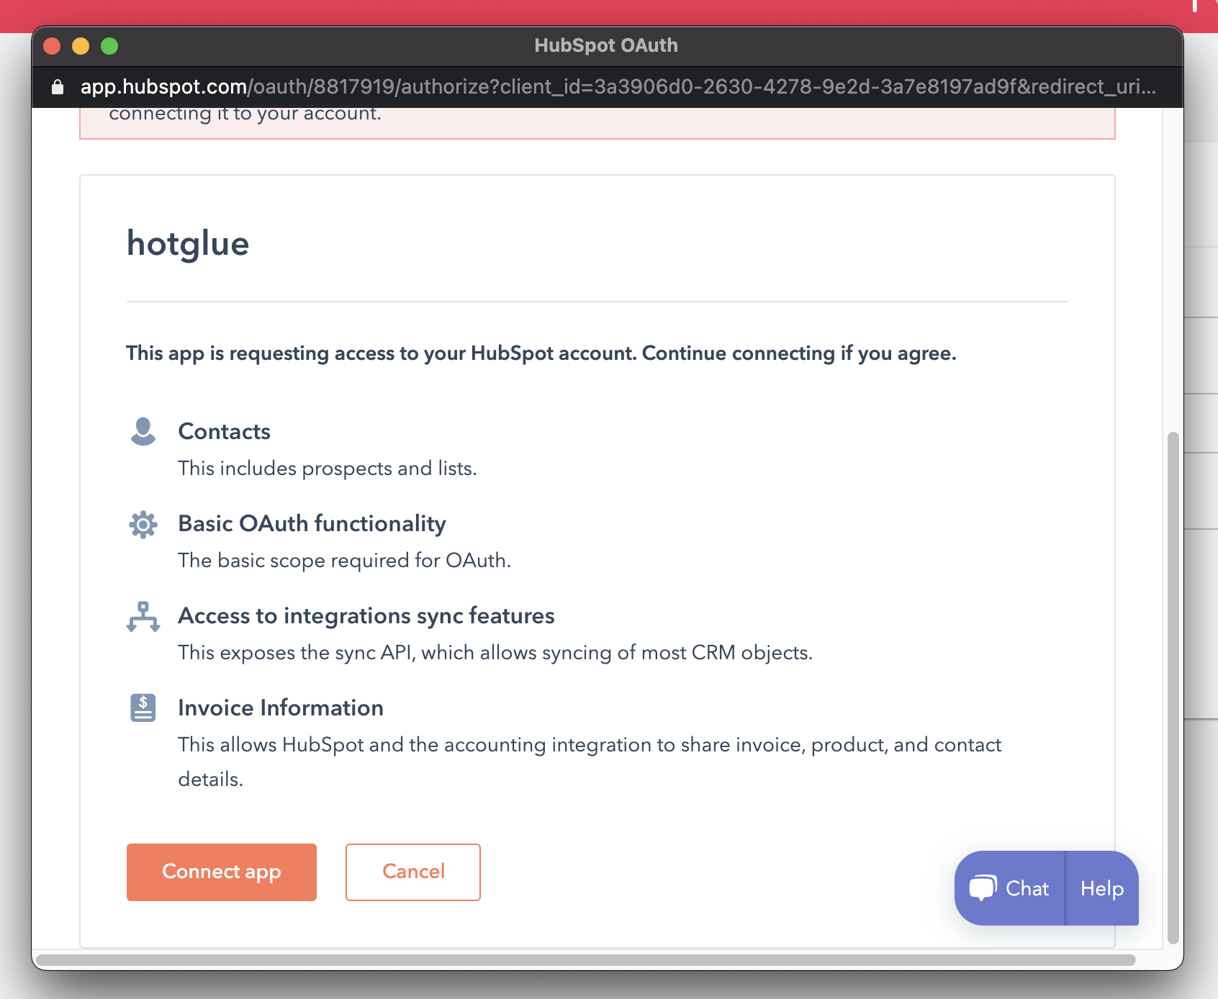Click the horizontal scrollbar at bottom
Screen dimensions: 1218x999
(586, 960)
